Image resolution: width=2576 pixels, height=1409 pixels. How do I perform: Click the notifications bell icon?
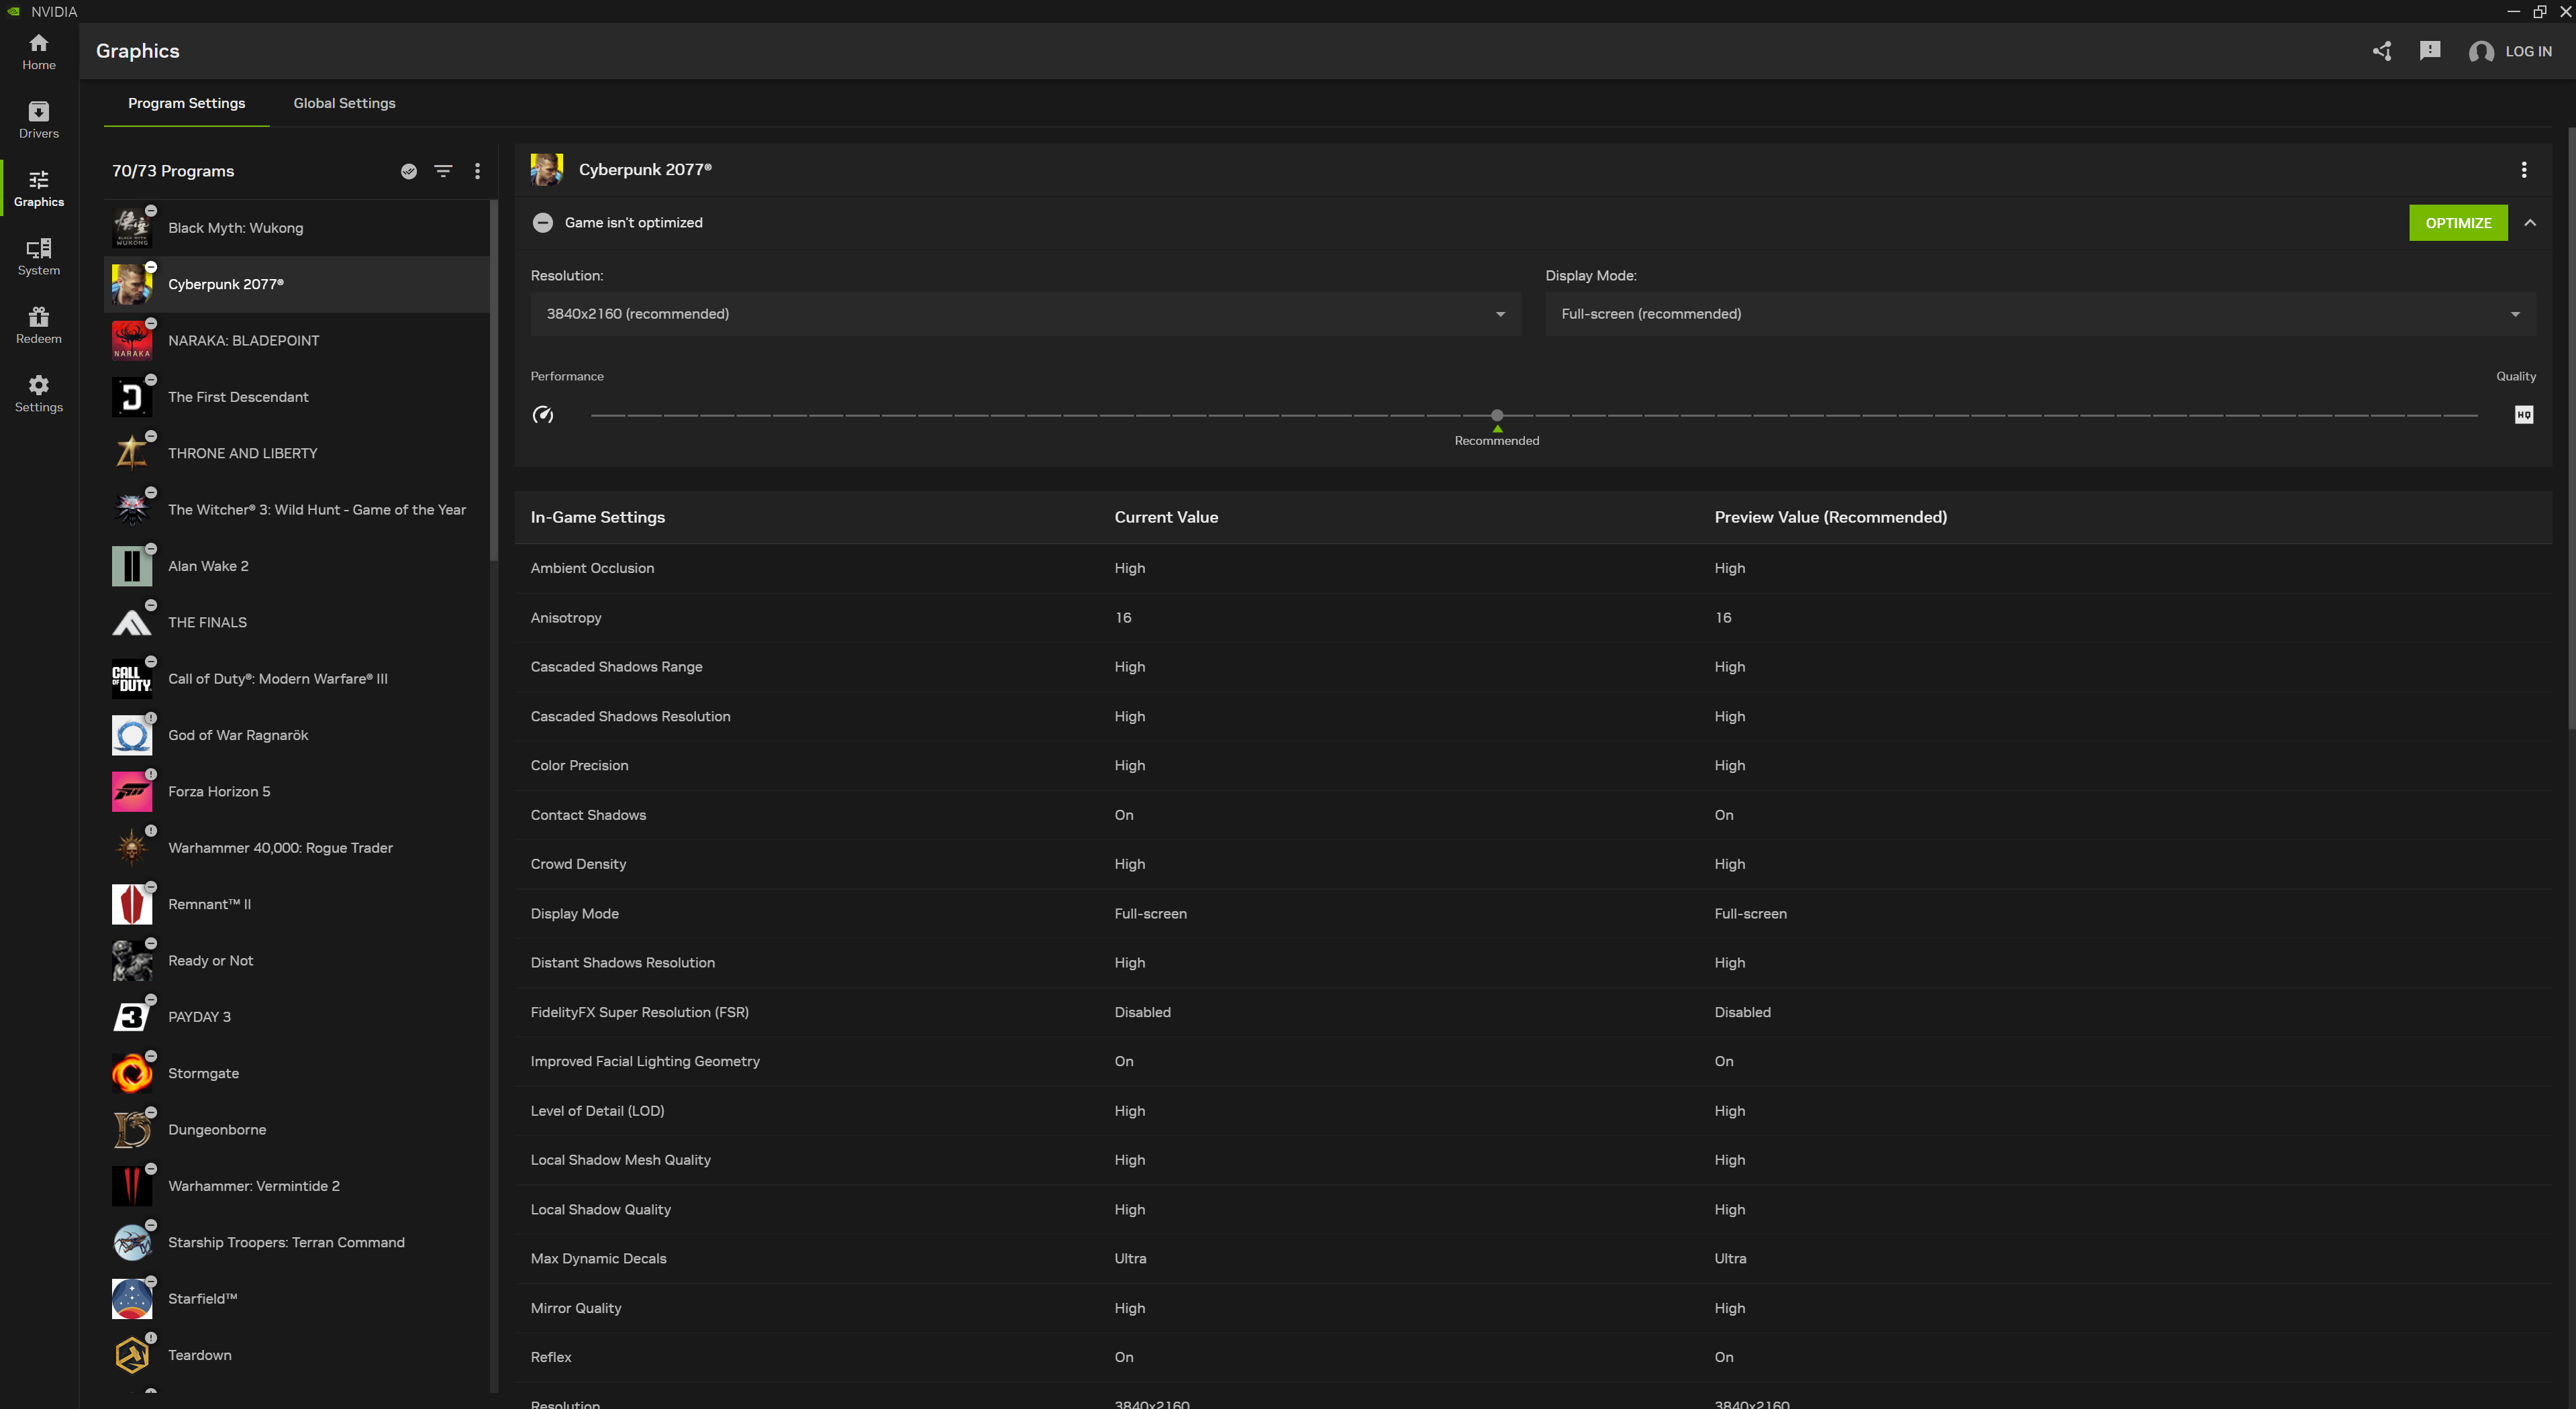tap(2428, 50)
